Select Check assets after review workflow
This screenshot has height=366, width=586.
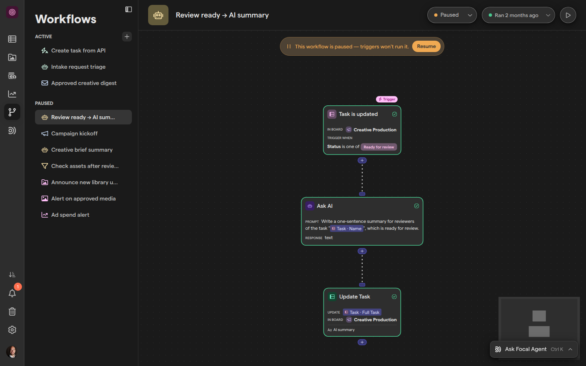point(83,166)
